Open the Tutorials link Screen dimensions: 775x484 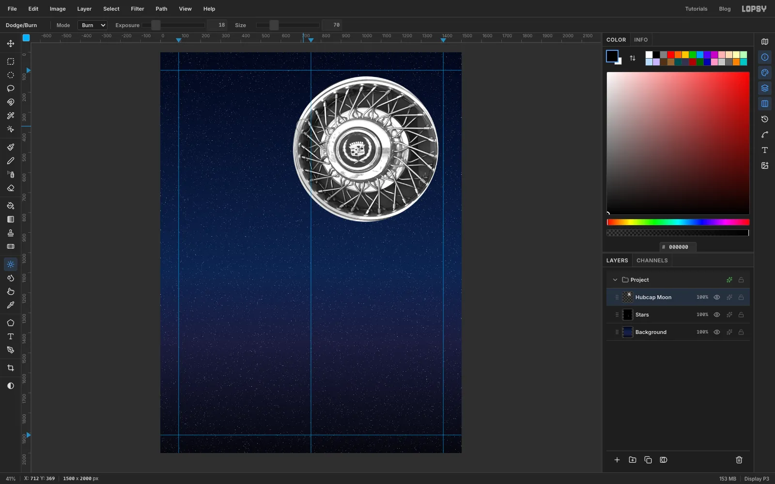tap(696, 9)
